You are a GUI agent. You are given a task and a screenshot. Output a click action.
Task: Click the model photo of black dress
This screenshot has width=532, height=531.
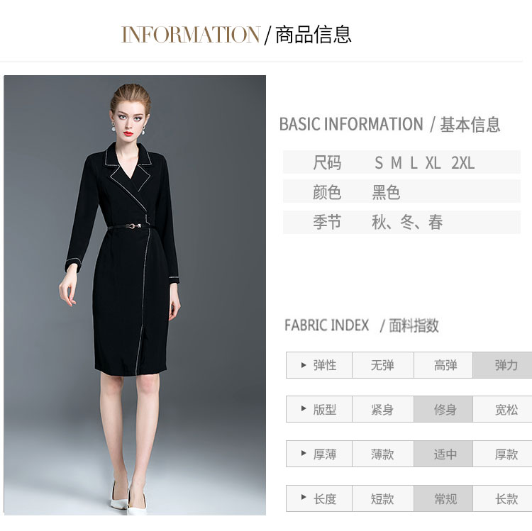pyautogui.click(x=135, y=295)
